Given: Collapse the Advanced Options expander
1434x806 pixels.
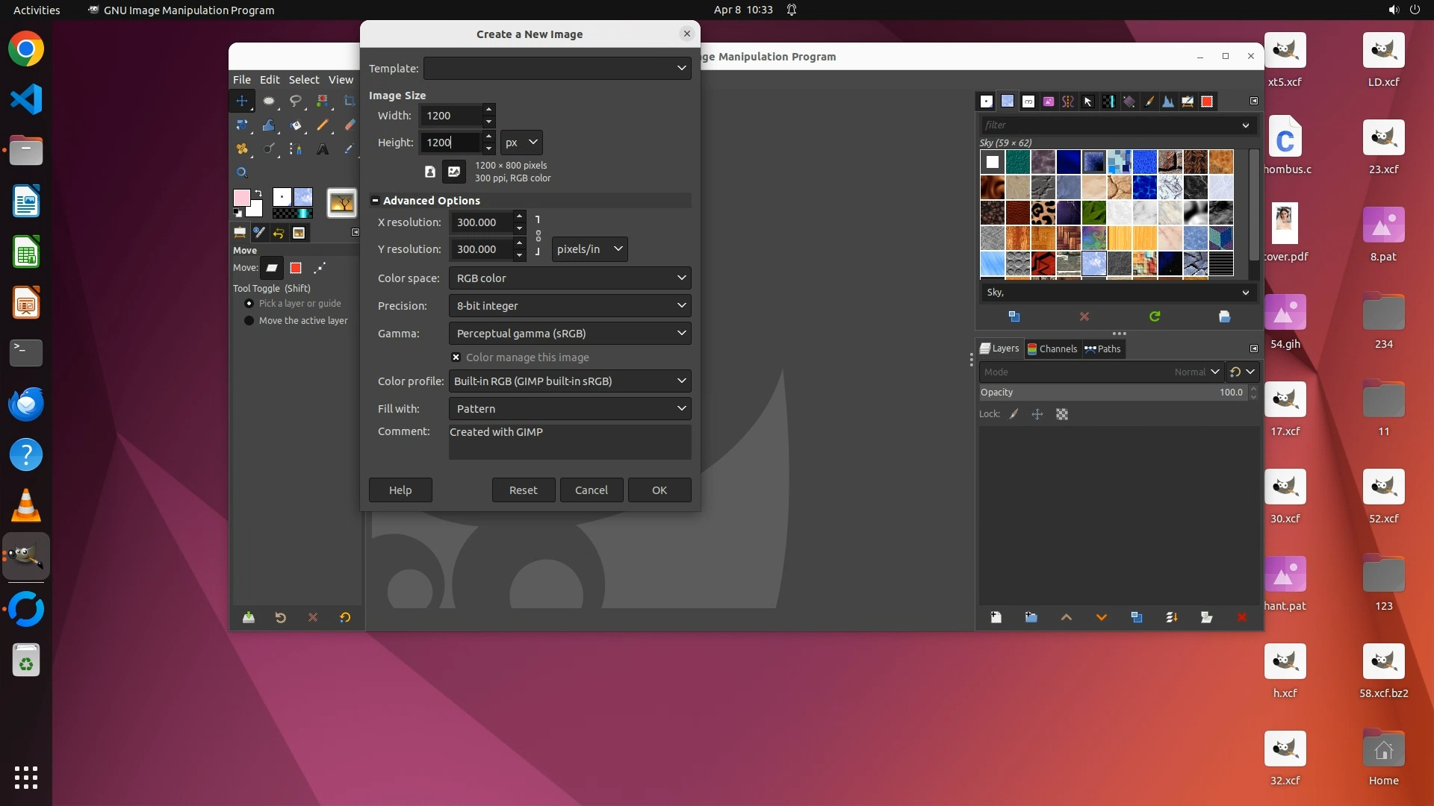Looking at the screenshot, I should [375, 201].
